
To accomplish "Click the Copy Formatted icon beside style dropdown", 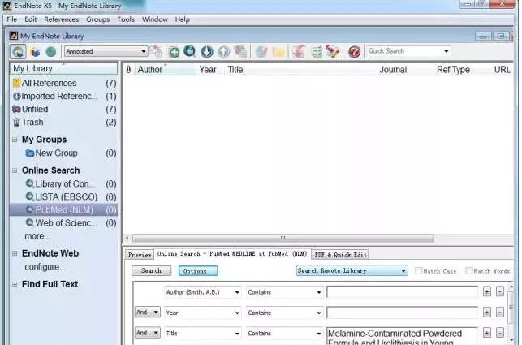I will pyautogui.click(x=156, y=52).
